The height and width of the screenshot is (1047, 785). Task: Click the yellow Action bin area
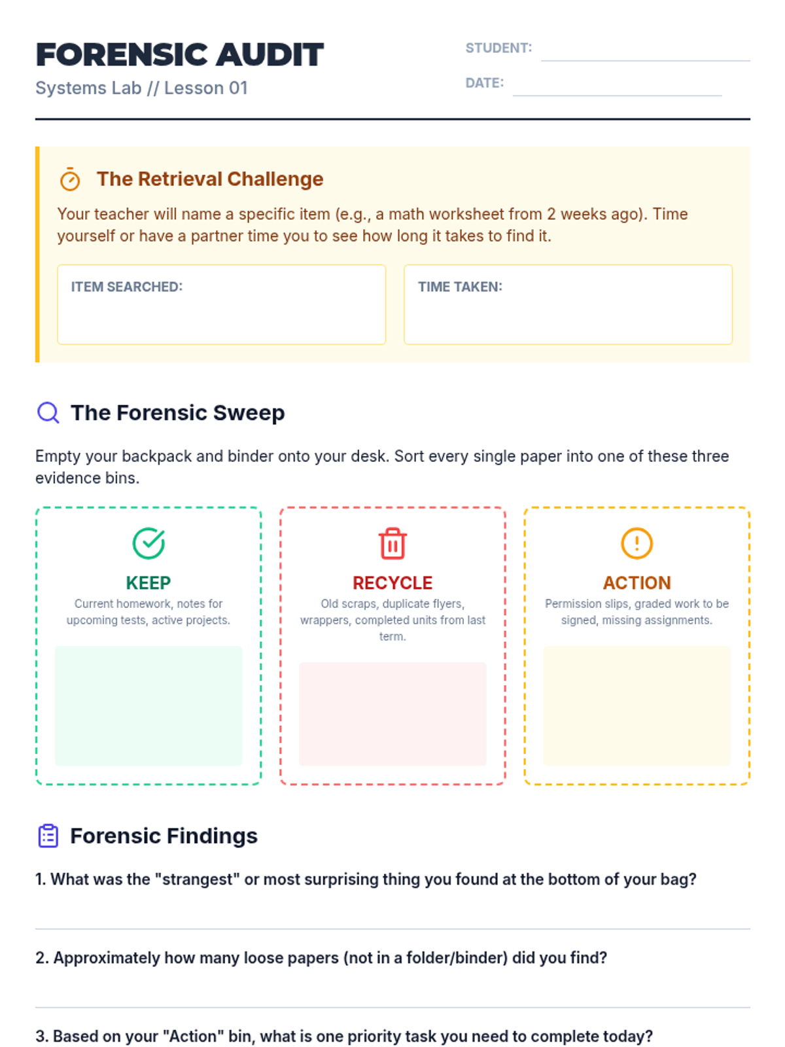point(637,705)
